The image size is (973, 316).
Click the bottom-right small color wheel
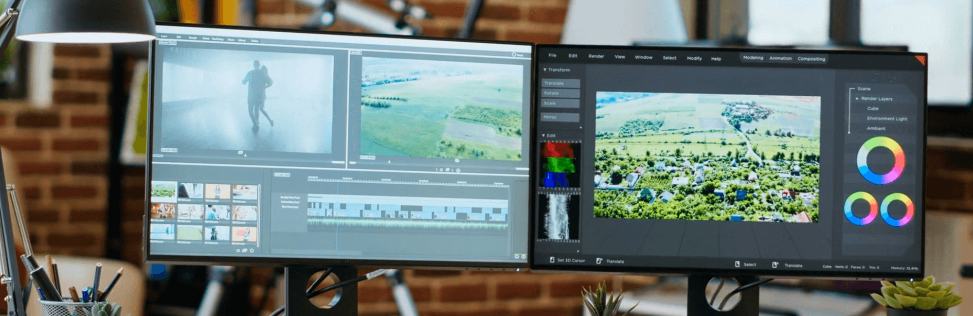(897, 210)
